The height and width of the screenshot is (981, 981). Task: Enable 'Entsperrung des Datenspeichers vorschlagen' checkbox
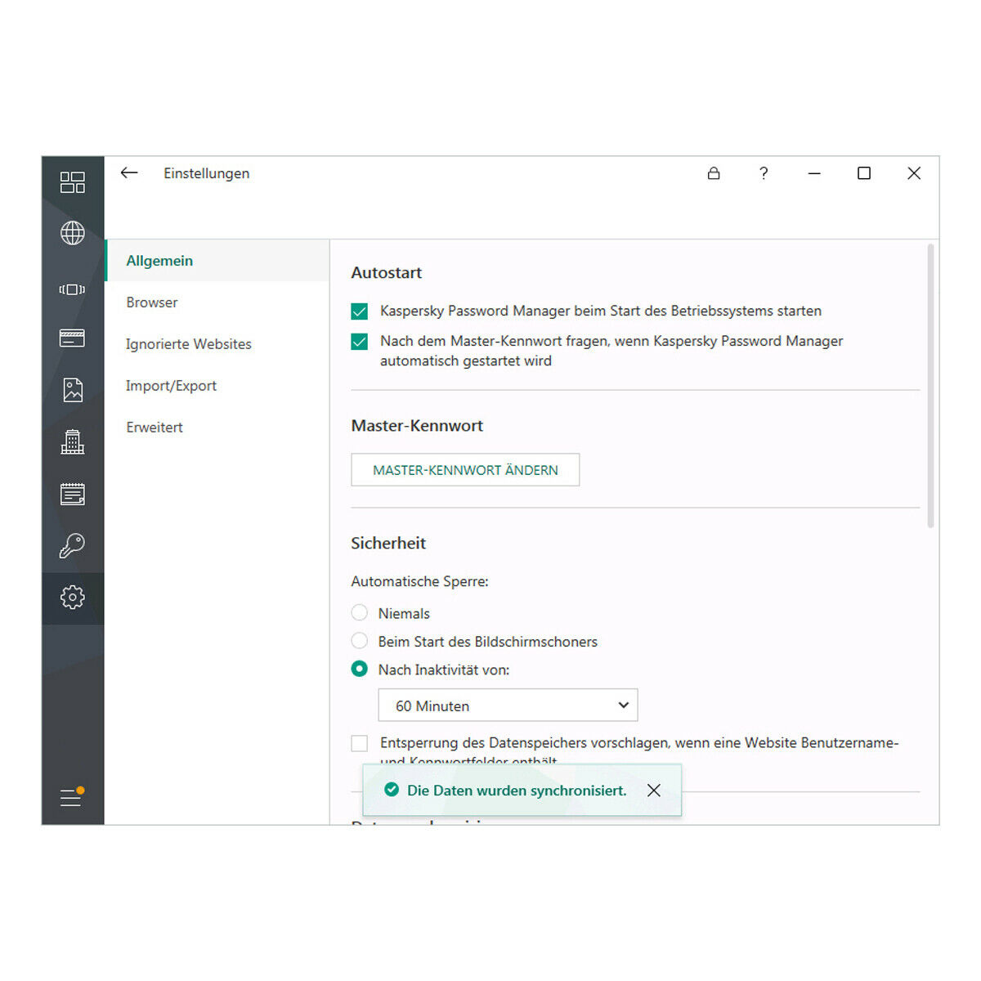coord(360,743)
